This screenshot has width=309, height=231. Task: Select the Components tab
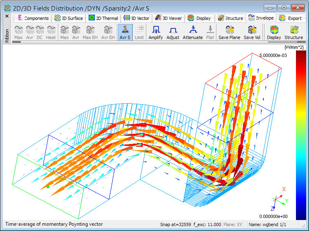coord(33,18)
